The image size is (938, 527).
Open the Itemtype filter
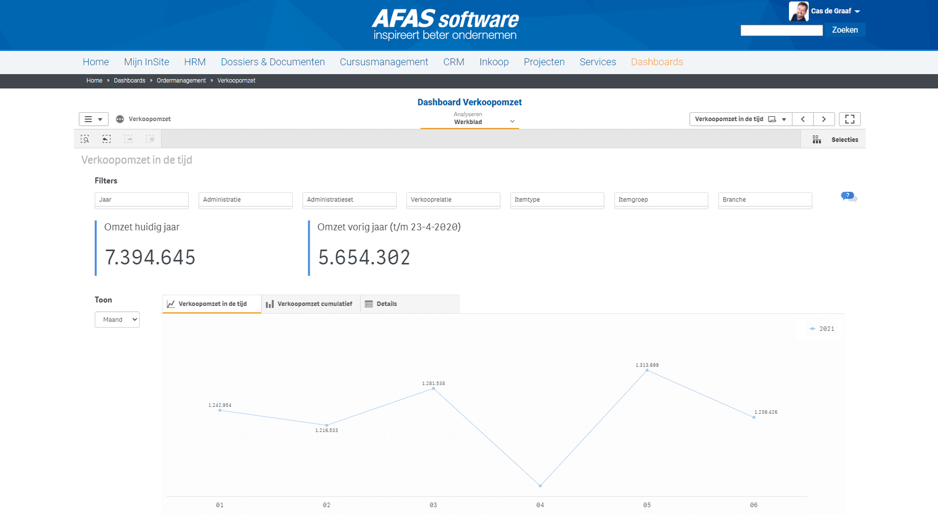pyautogui.click(x=557, y=200)
